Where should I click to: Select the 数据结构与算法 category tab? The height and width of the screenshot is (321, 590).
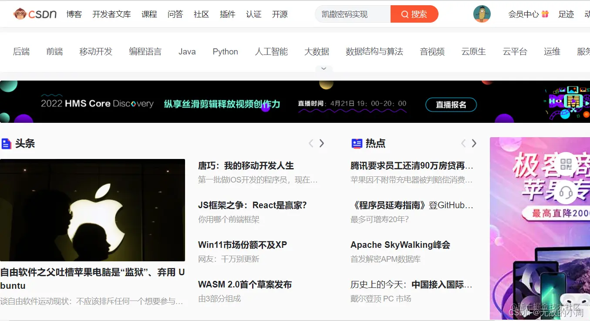(x=374, y=51)
